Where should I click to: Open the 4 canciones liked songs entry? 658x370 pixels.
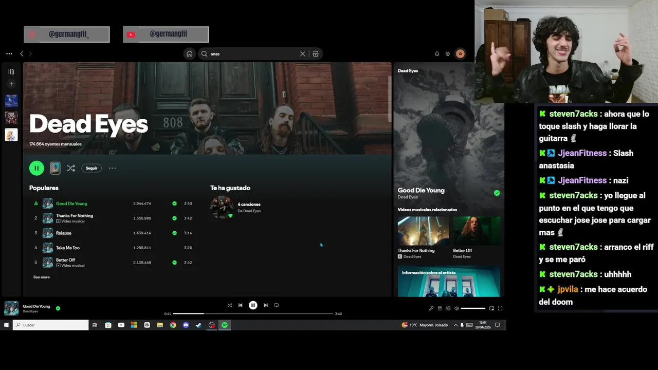[x=249, y=205]
